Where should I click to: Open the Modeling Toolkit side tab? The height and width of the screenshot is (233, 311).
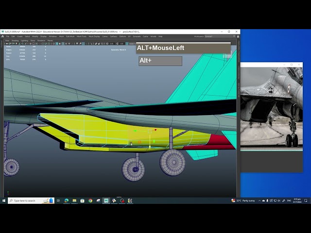coord(239,90)
